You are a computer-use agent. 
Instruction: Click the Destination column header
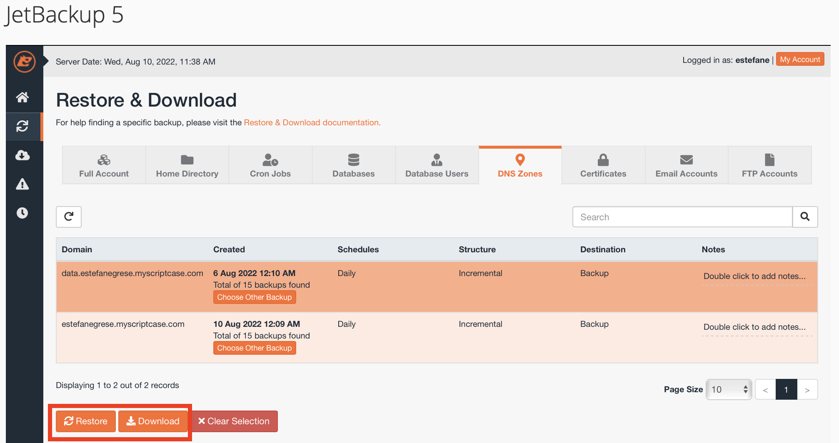[x=603, y=249]
